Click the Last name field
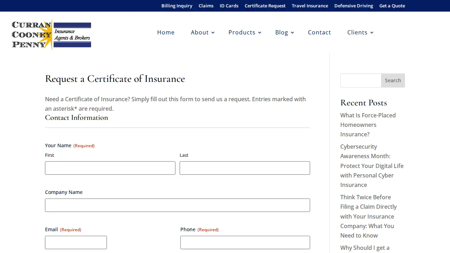450x253 pixels. coord(245,168)
